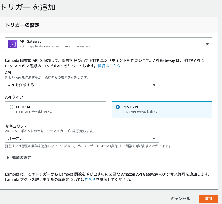Click the トリガーの設定 section header
Image resolution: width=222 pixels, height=204 pixels.
click(x=23, y=25)
